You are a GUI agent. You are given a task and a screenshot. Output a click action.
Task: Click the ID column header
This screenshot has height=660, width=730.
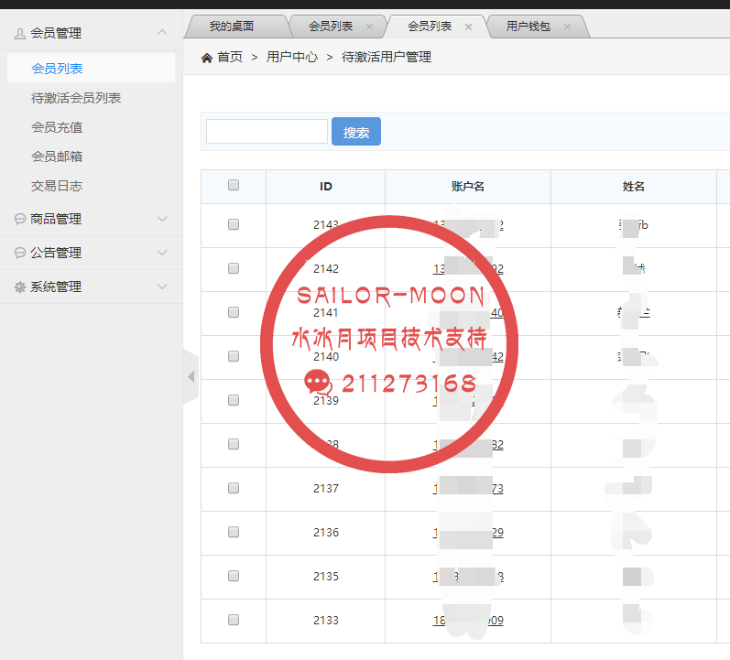click(325, 187)
